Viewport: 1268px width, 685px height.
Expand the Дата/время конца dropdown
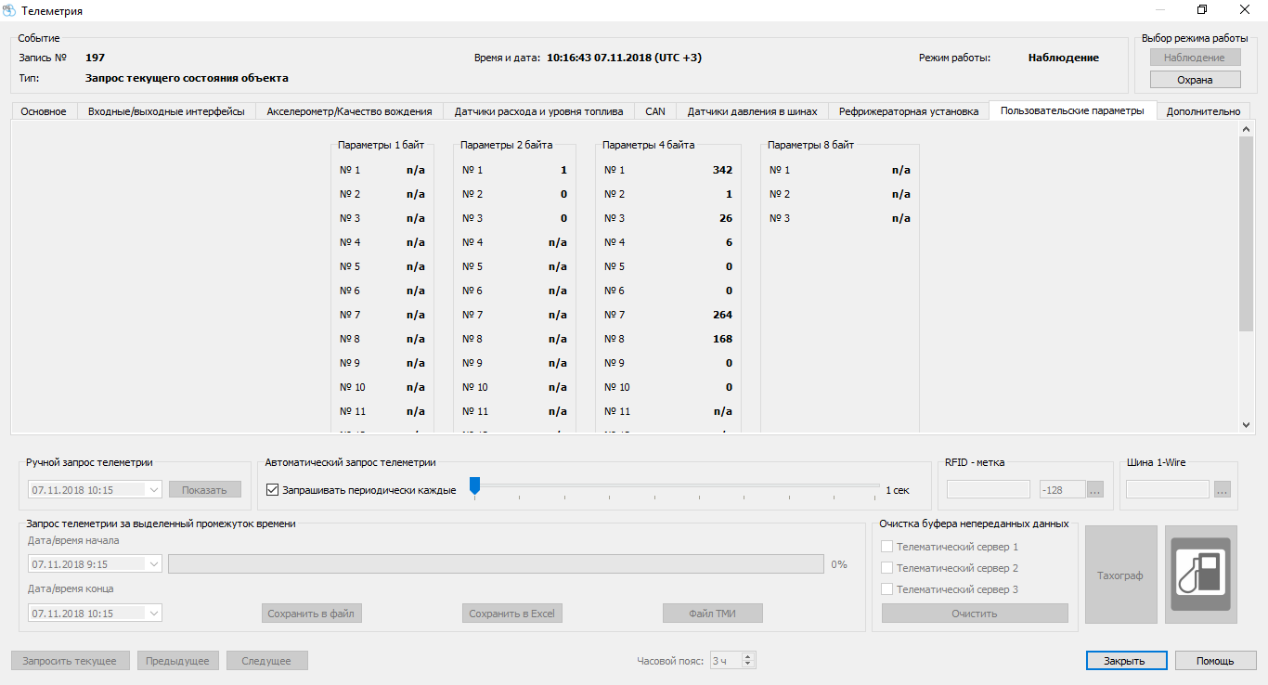[153, 613]
